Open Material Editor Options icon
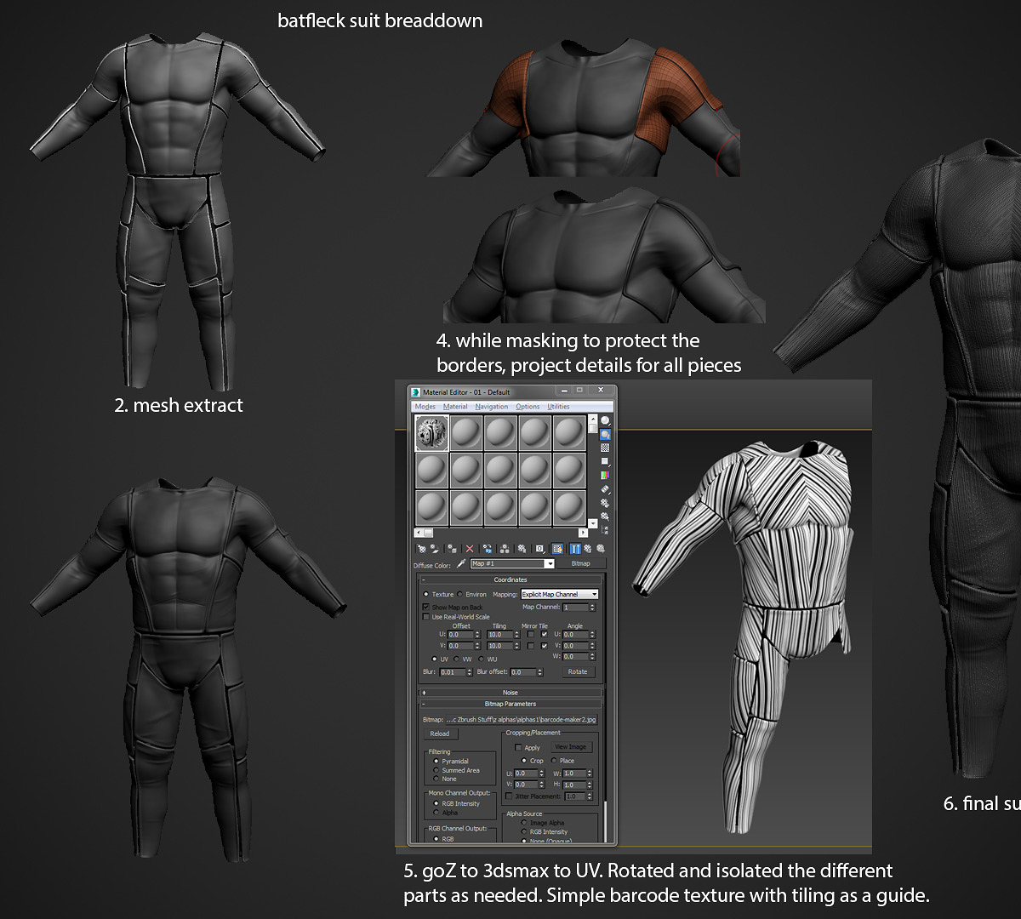This screenshot has width=1021, height=919. pyautogui.click(x=605, y=503)
